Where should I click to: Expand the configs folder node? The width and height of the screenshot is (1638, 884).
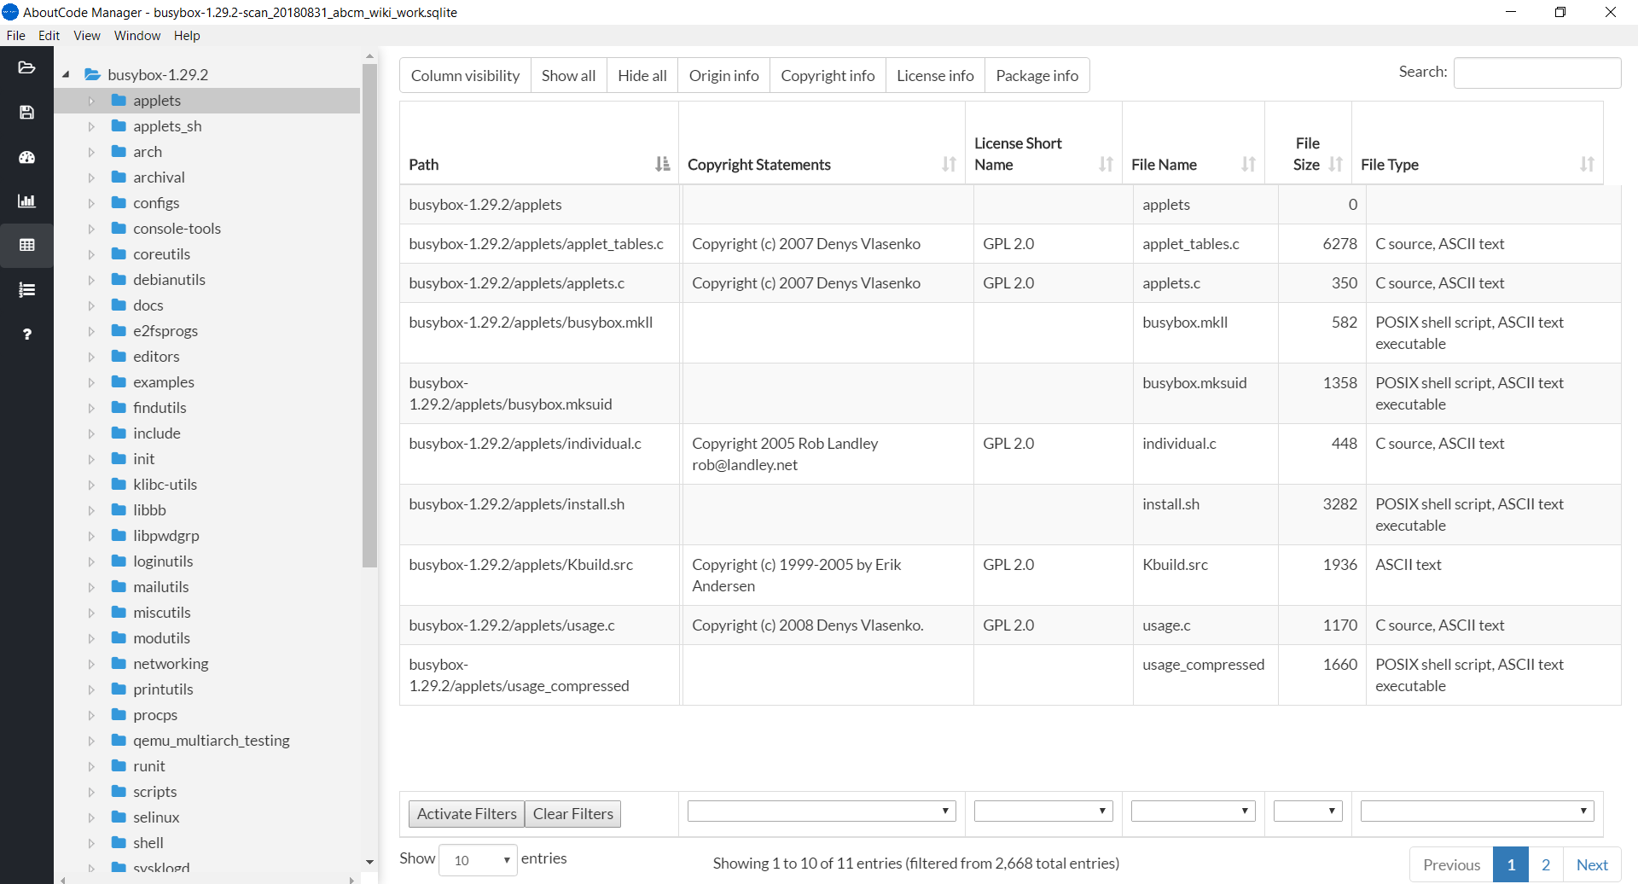click(x=91, y=203)
